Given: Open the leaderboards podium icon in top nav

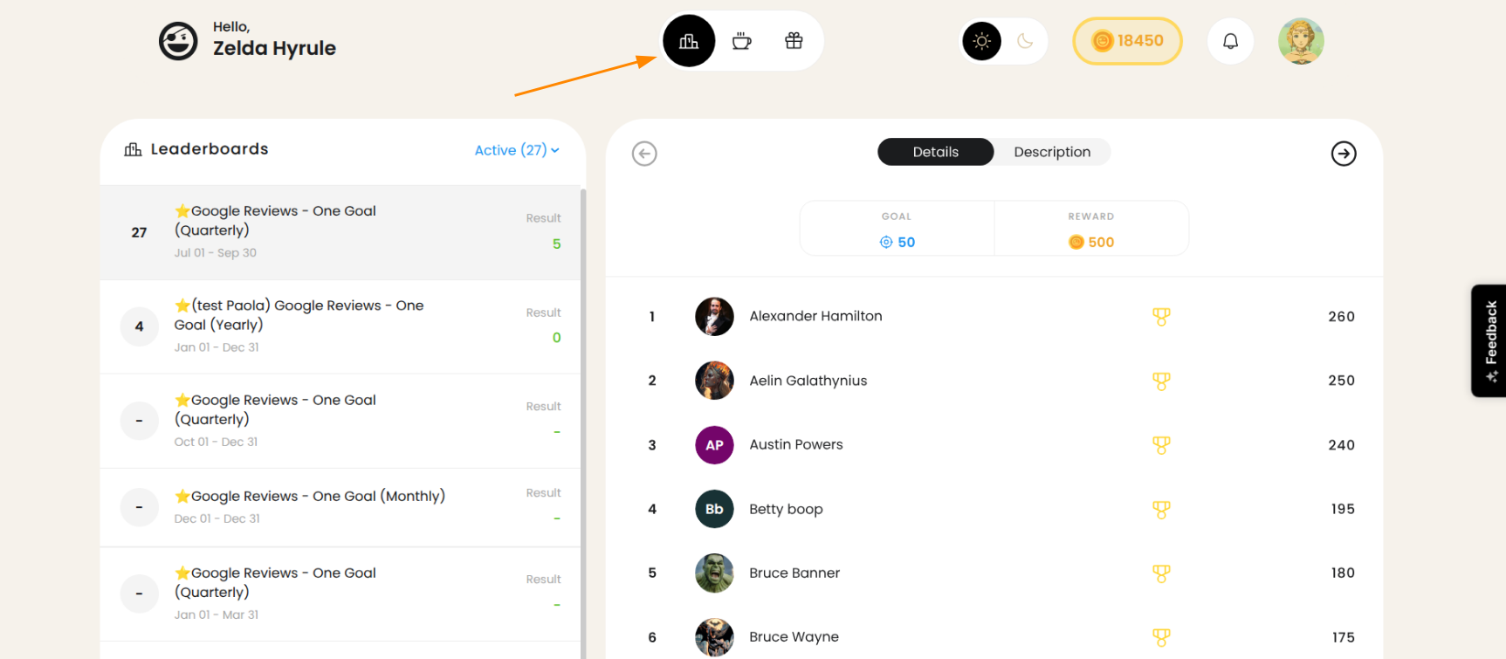Looking at the screenshot, I should pyautogui.click(x=689, y=41).
